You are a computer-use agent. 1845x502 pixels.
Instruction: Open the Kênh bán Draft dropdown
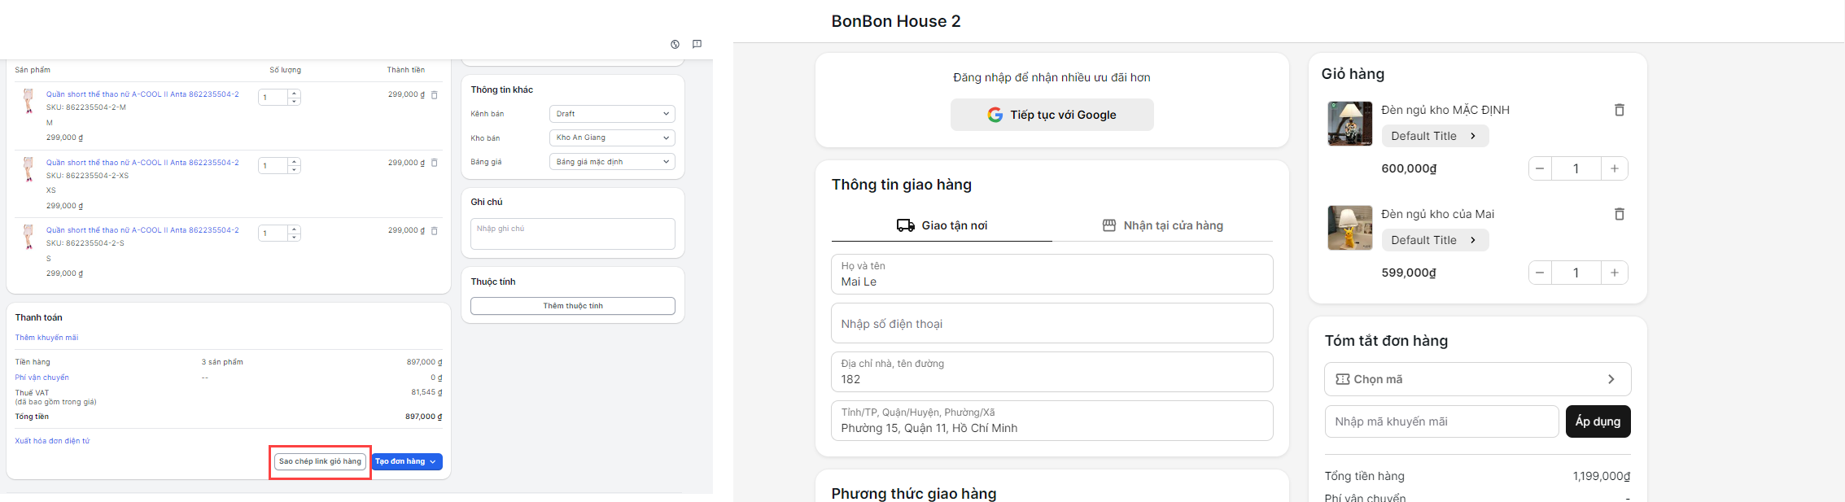(612, 114)
